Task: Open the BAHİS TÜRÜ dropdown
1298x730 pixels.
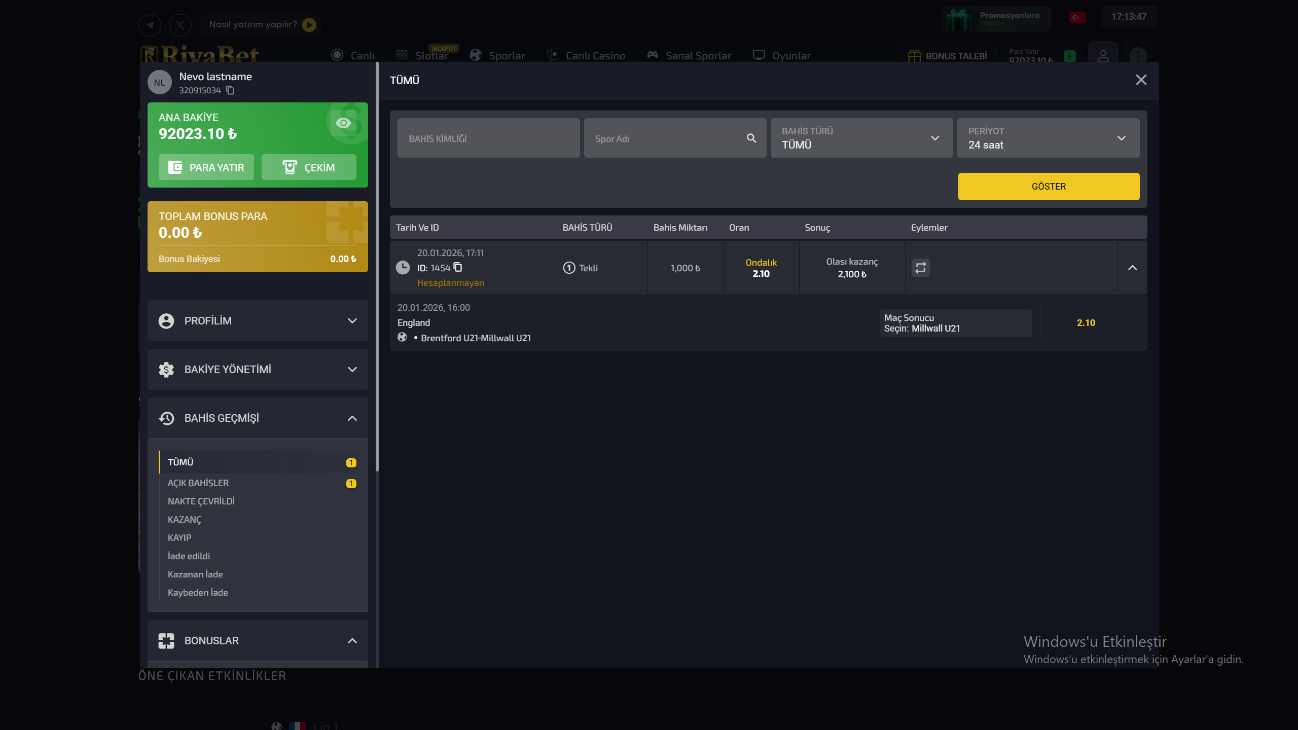Action: [861, 138]
